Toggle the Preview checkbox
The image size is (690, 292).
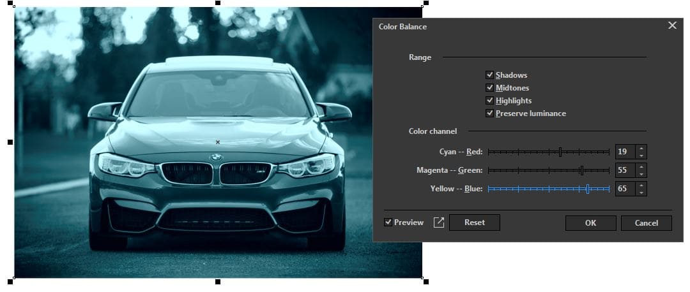click(x=388, y=222)
